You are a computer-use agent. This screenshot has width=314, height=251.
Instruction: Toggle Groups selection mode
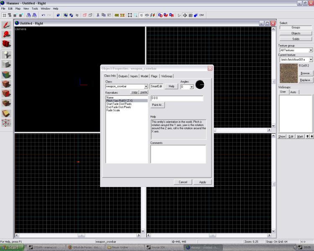(x=296, y=27)
